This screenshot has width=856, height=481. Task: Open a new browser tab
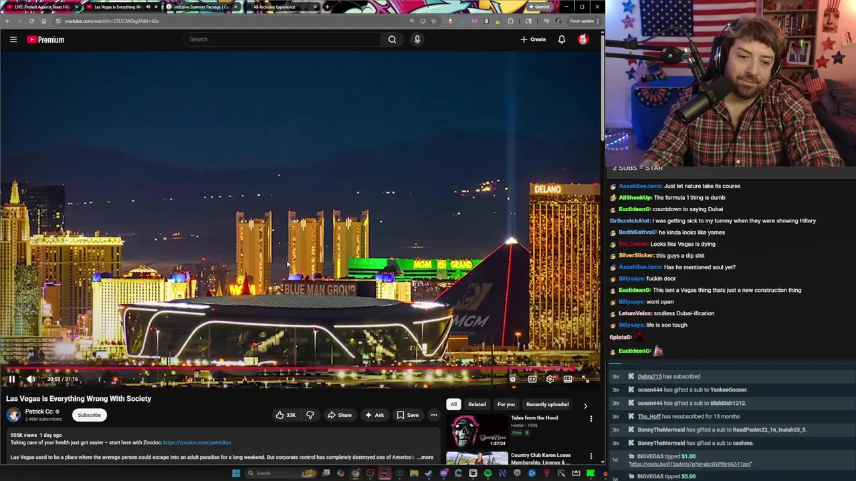[327, 7]
